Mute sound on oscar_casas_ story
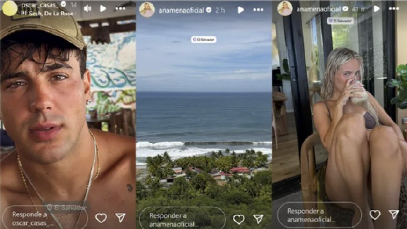 (88, 8)
